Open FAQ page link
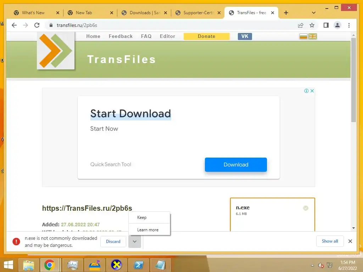This screenshot has height=272, width=363. (x=146, y=36)
